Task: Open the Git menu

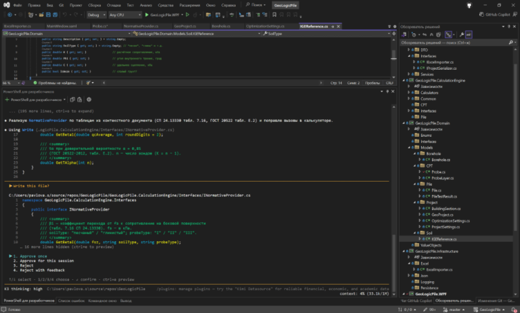Action: point(62,5)
